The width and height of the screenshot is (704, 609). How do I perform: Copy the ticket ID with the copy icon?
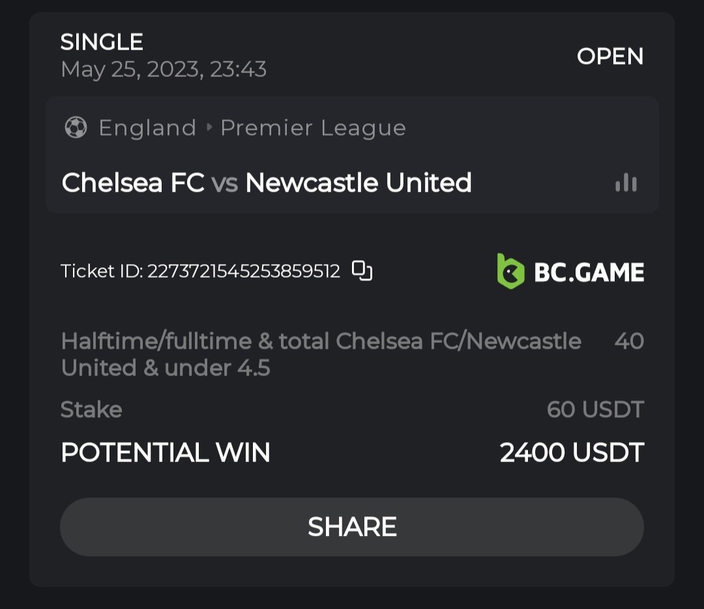tap(362, 271)
